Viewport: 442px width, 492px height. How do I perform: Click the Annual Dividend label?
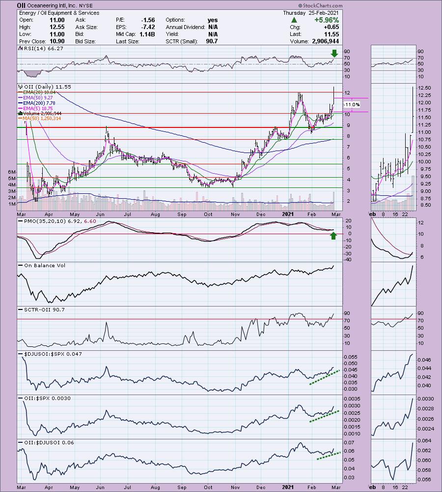(x=186, y=27)
